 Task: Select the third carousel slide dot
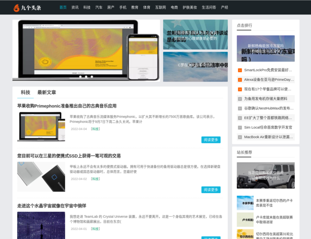pyautogui.click(x=92, y=76)
